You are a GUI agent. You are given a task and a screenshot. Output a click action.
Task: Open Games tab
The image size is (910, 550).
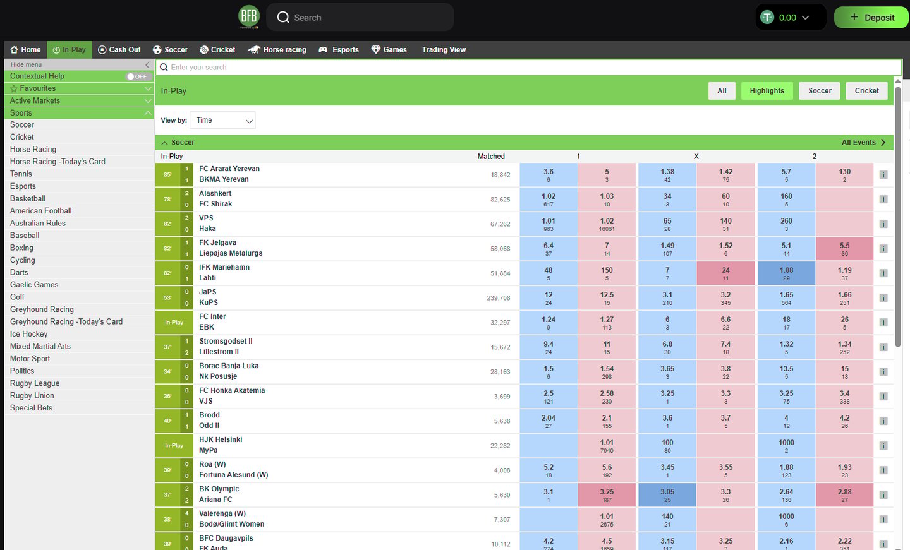point(389,50)
